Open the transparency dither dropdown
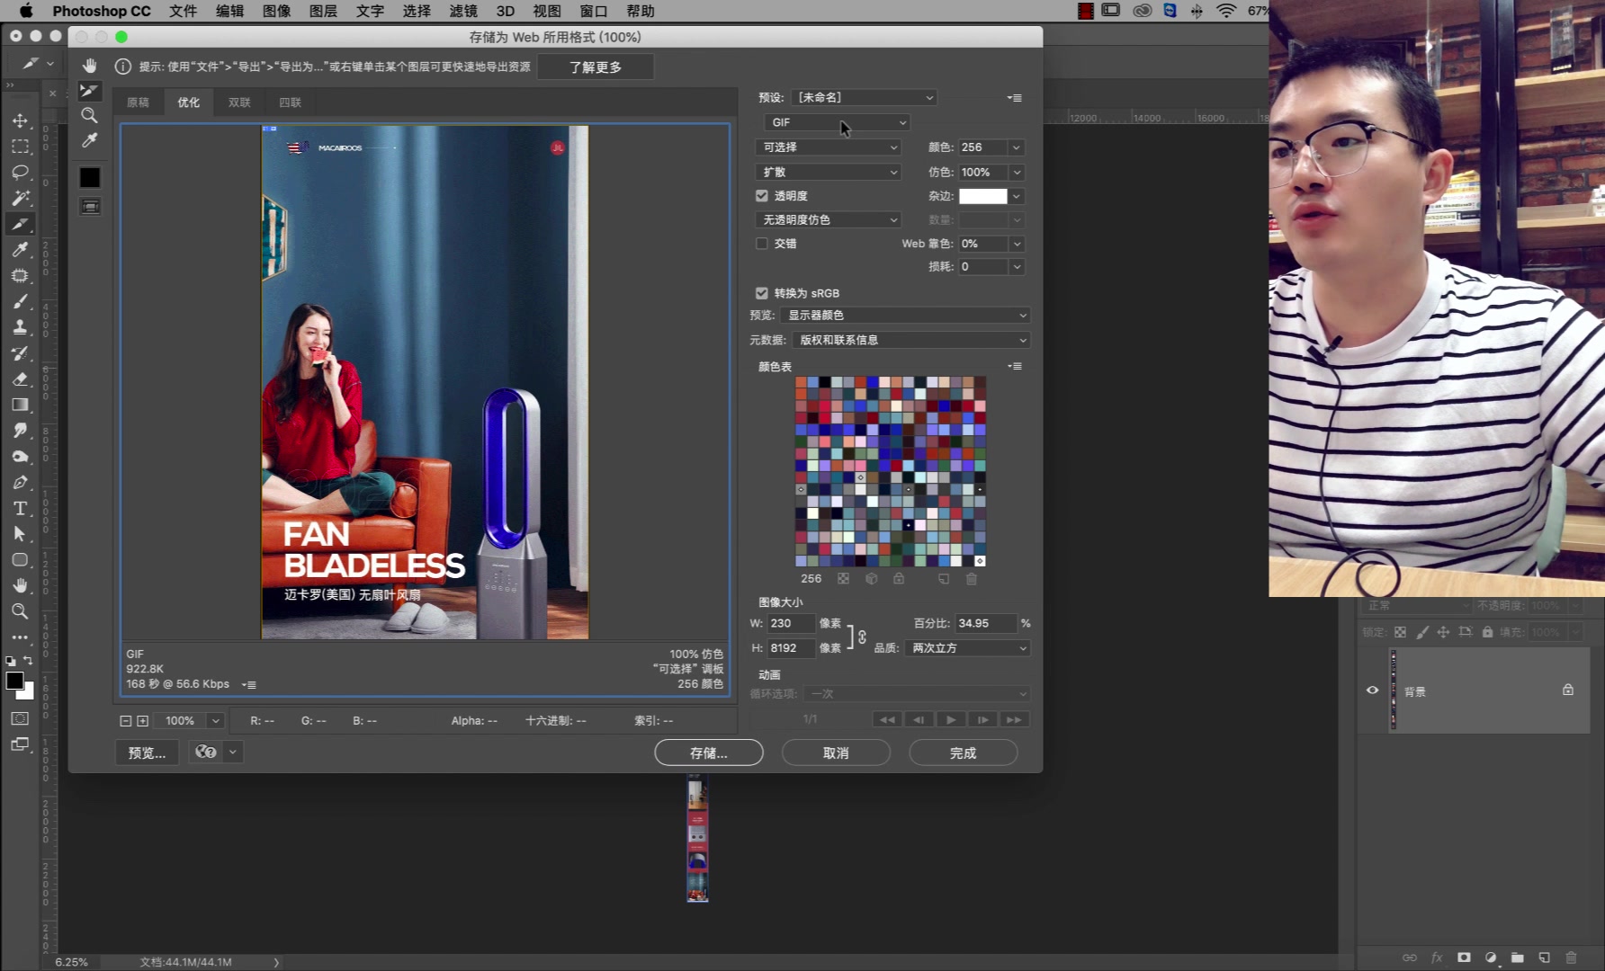Screen dimensions: 1605x971 click(x=828, y=219)
